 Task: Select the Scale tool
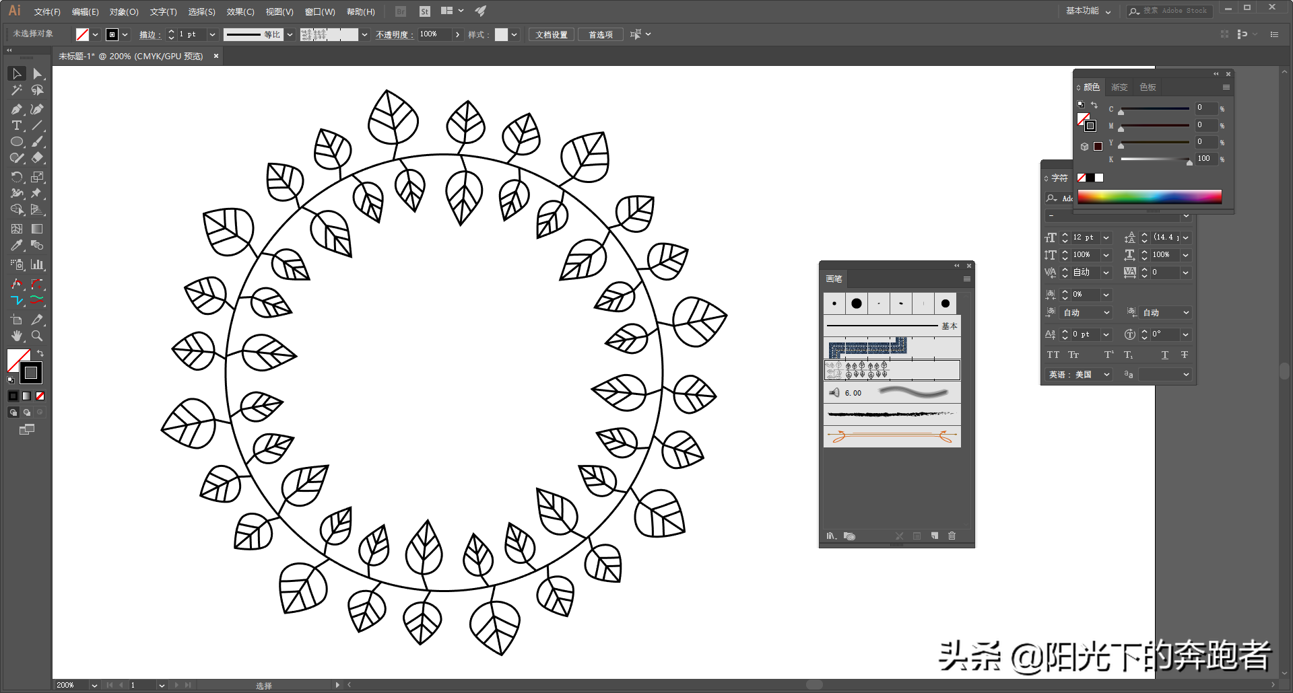(38, 177)
